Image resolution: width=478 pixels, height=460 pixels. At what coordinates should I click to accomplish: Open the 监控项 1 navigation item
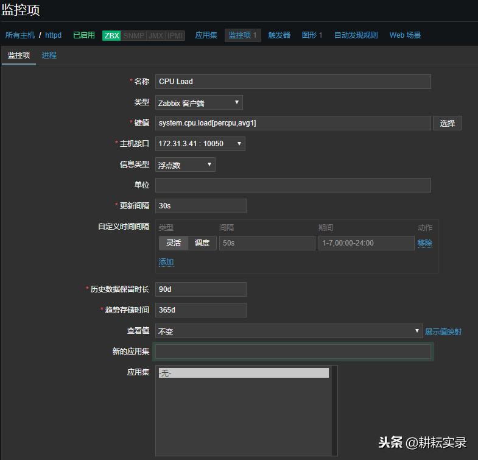point(243,35)
